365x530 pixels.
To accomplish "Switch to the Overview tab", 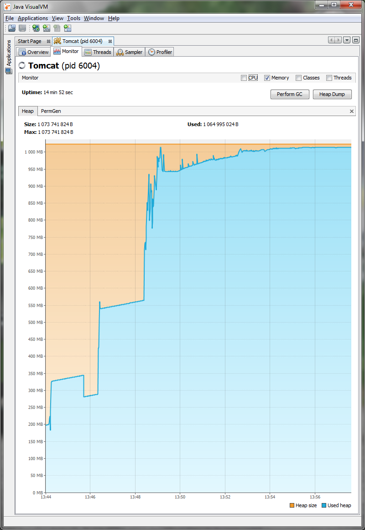I will pyautogui.click(x=34, y=52).
